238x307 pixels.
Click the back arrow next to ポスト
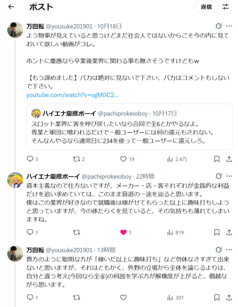pyautogui.click(x=11, y=7)
